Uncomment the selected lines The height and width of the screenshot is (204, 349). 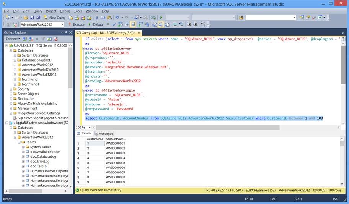(181, 24)
